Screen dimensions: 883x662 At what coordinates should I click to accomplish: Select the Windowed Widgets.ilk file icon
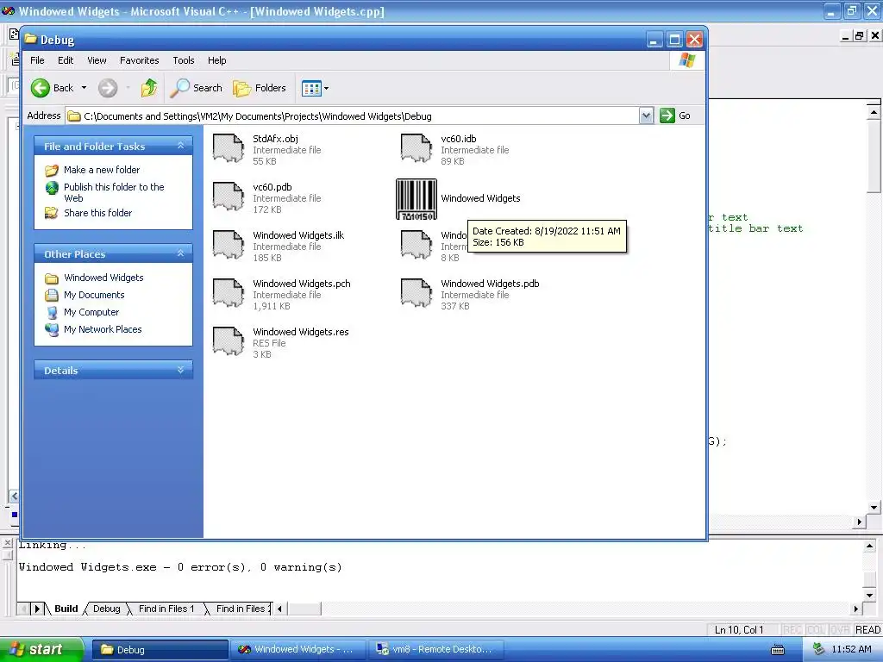click(228, 245)
